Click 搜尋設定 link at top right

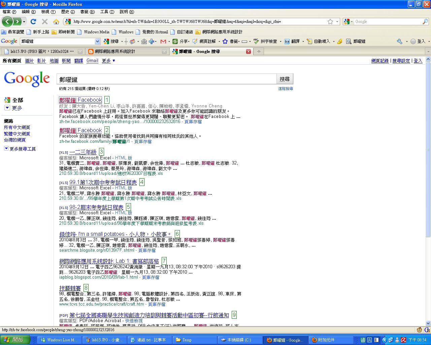point(401,61)
